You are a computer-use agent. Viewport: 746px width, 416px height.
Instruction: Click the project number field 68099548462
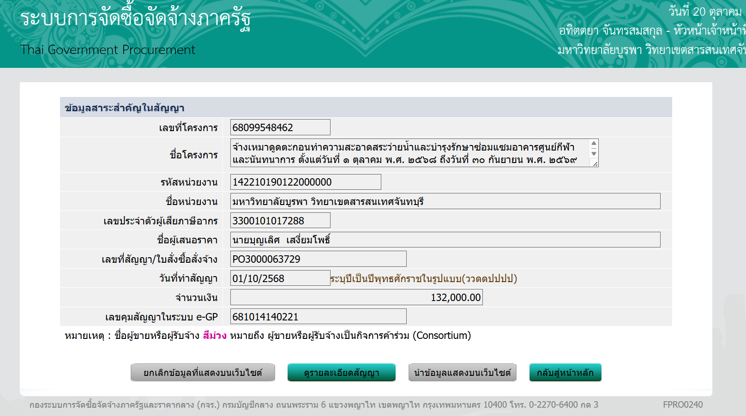(280, 127)
